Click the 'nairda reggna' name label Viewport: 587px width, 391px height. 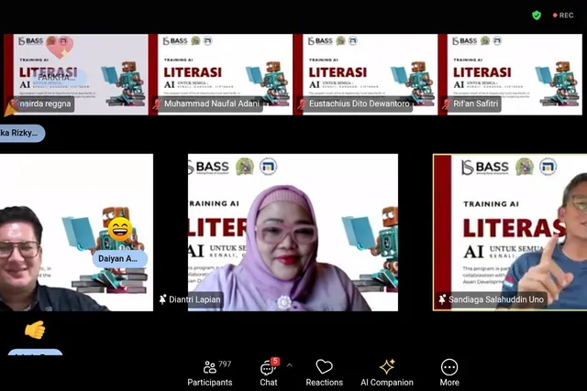45,103
